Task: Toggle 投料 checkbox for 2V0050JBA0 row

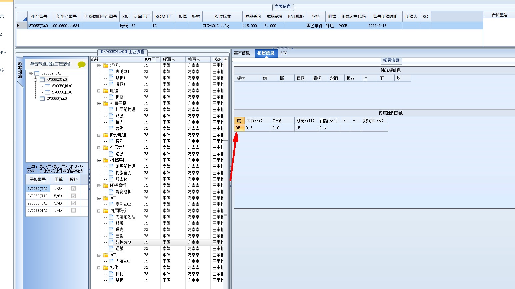Action: point(73,203)
